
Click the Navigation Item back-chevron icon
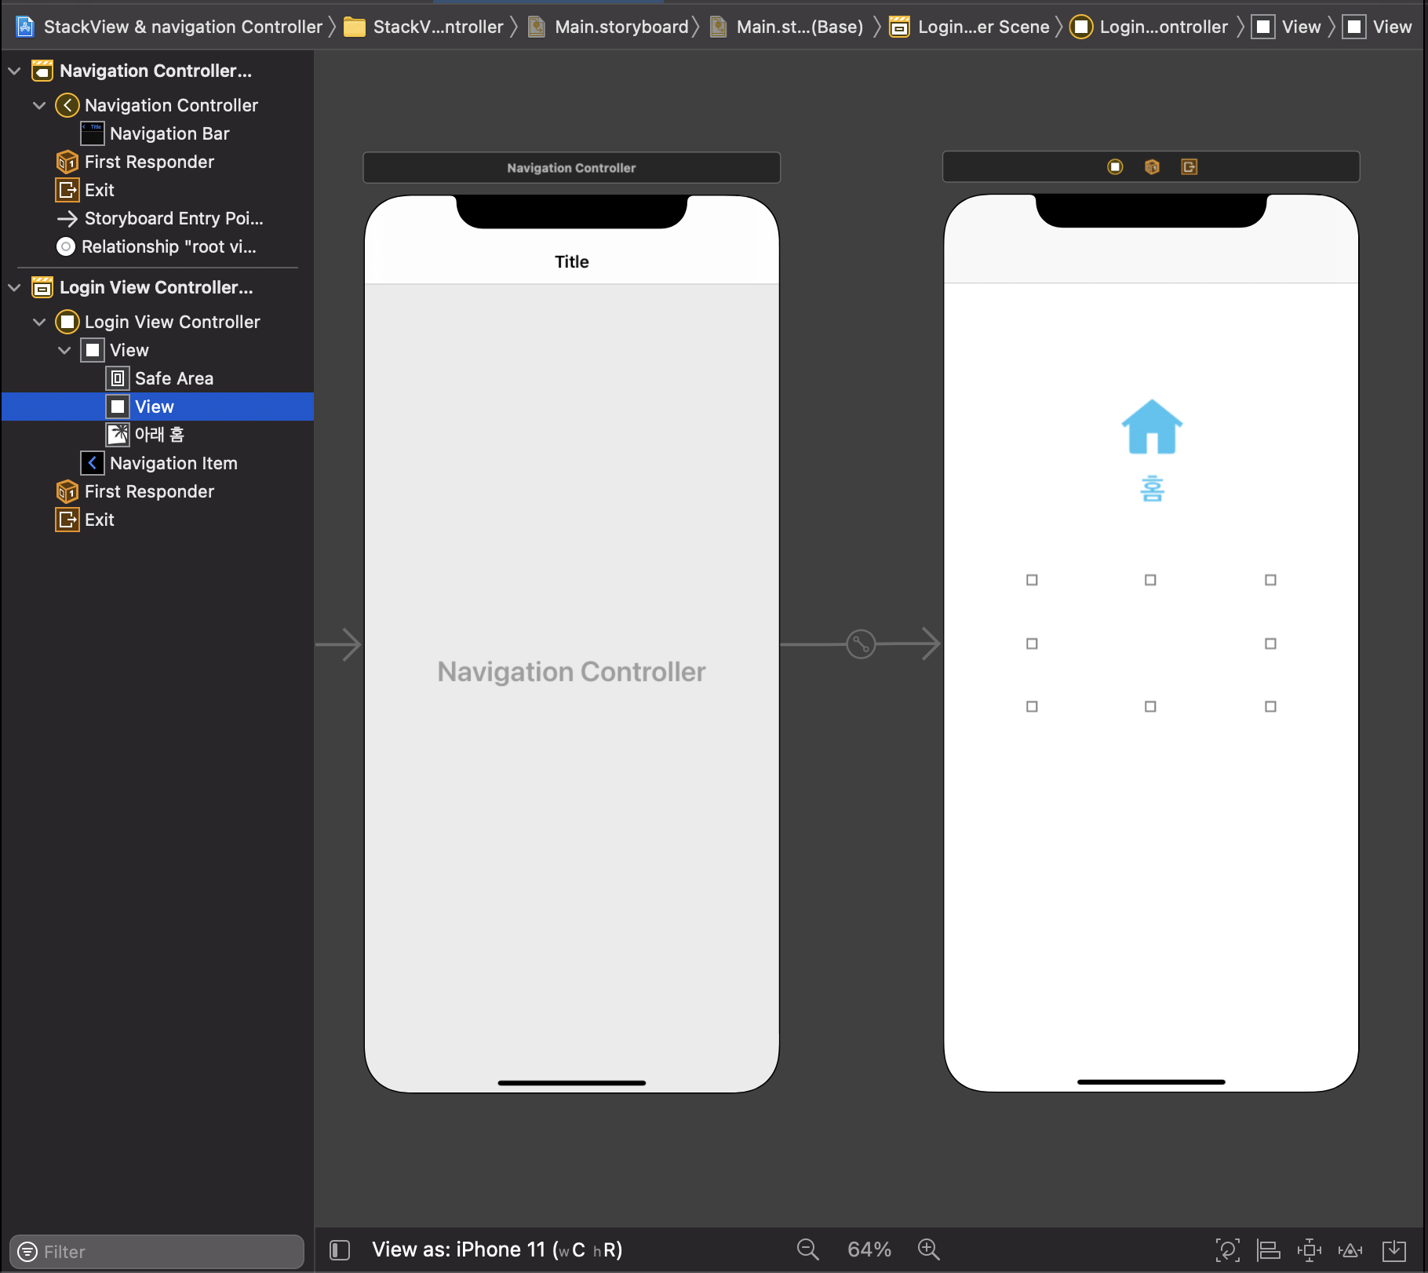[93, 463]
